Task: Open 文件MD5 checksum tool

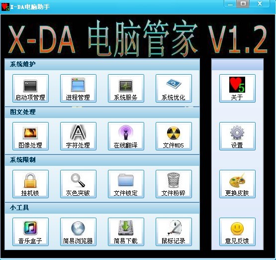Action: [x=174, y=136]
